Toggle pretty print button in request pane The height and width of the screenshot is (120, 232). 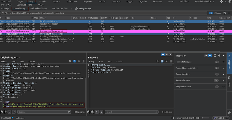[75, 61]
